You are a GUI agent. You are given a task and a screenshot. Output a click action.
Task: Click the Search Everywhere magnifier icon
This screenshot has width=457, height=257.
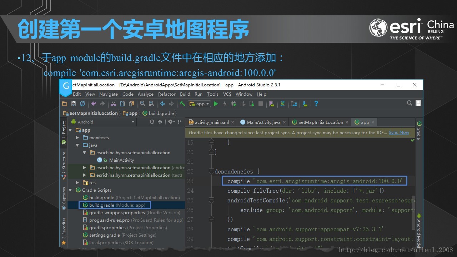(x=410, y=103)
